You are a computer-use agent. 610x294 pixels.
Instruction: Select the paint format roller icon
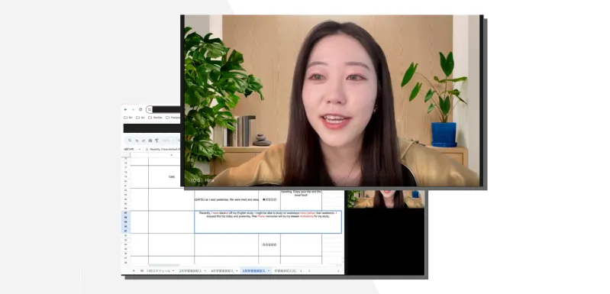[x=157, y=141]
